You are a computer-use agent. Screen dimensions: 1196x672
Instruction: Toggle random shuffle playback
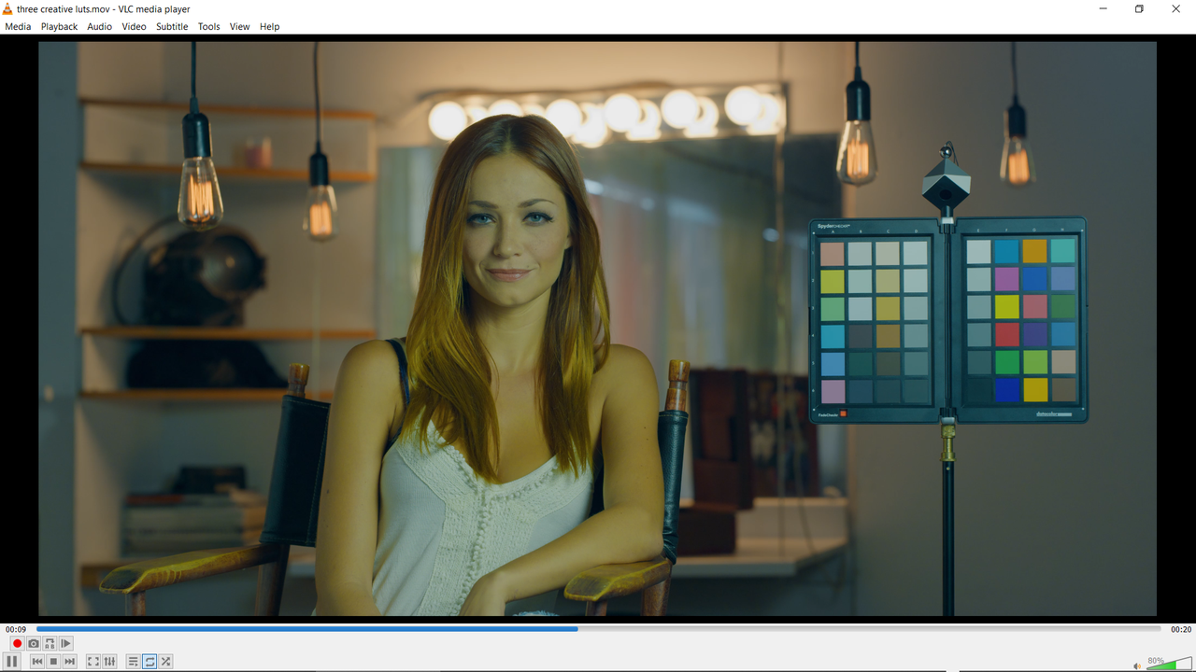click(x=165, y=661)
